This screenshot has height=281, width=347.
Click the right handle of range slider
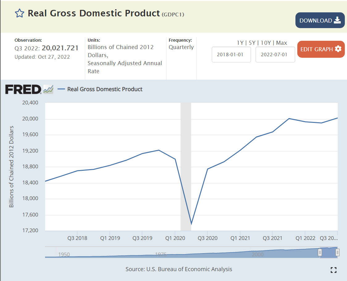pyautogui.click(x=337, y=252)
